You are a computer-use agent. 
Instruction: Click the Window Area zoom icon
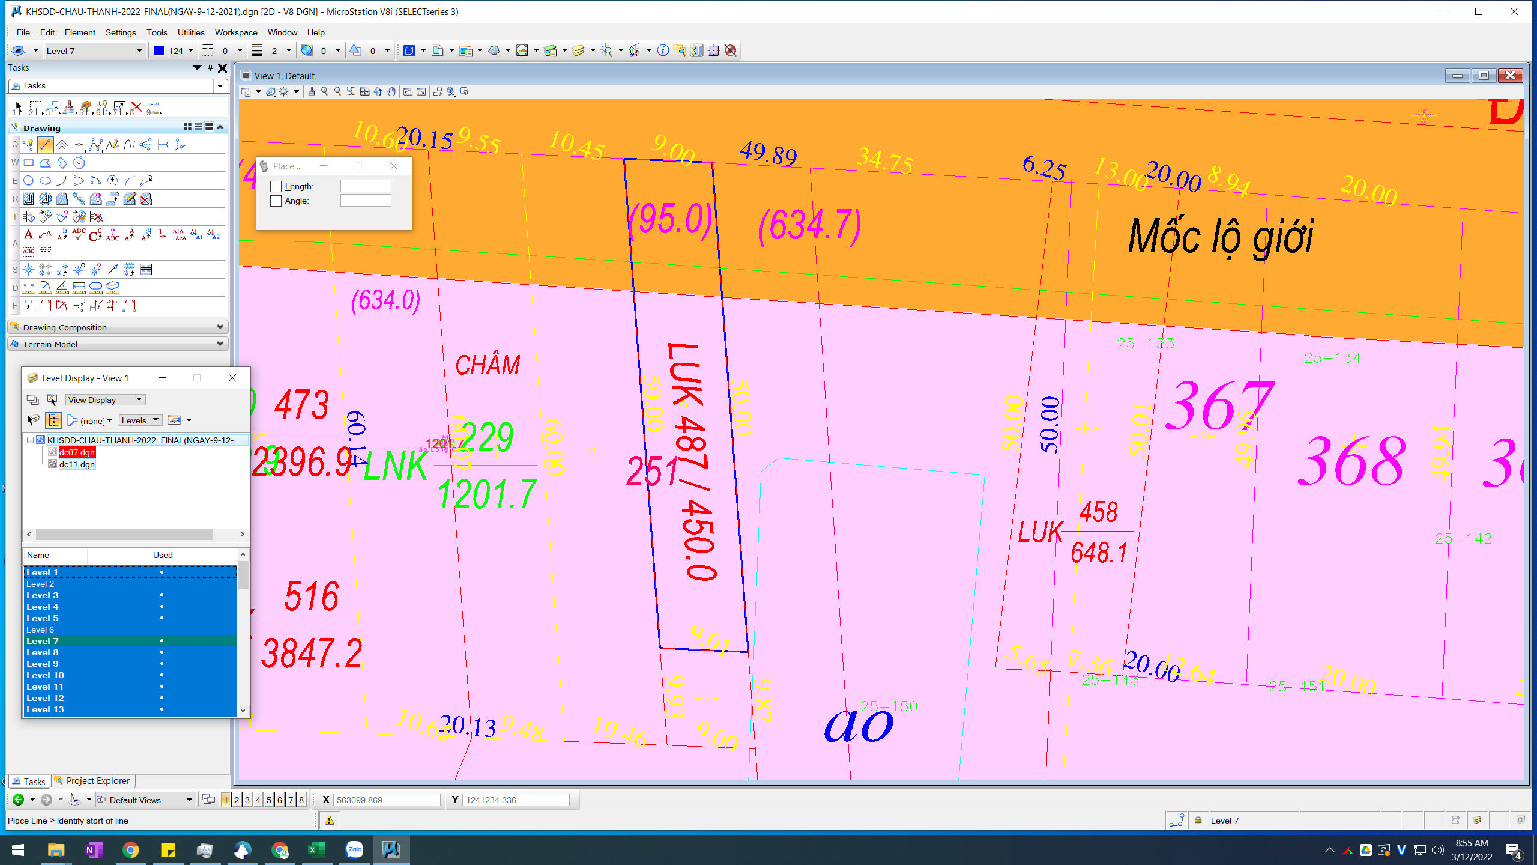(351, 91)
